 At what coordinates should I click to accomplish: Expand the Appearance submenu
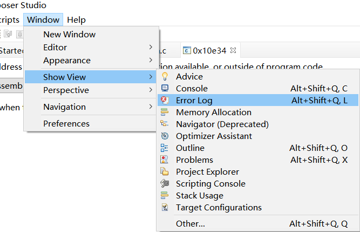(91, 61)
